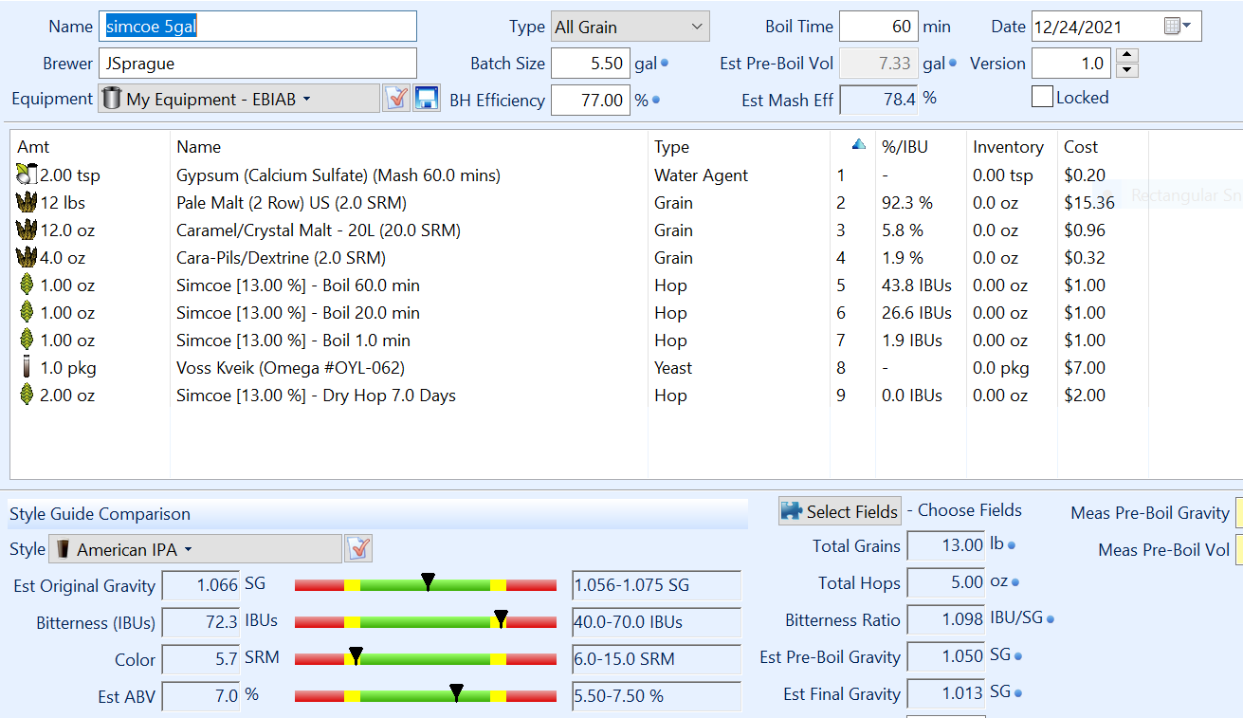Image resolution: width=1243 pixels, height=718 pixels.
Task: Select Pale Malt (2 Row) US row name
Action: coord(291,202)
